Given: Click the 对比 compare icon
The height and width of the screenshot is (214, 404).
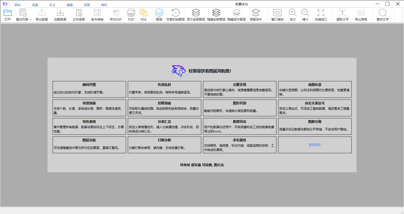Looking at the screenshot, I should coord(144,13).
